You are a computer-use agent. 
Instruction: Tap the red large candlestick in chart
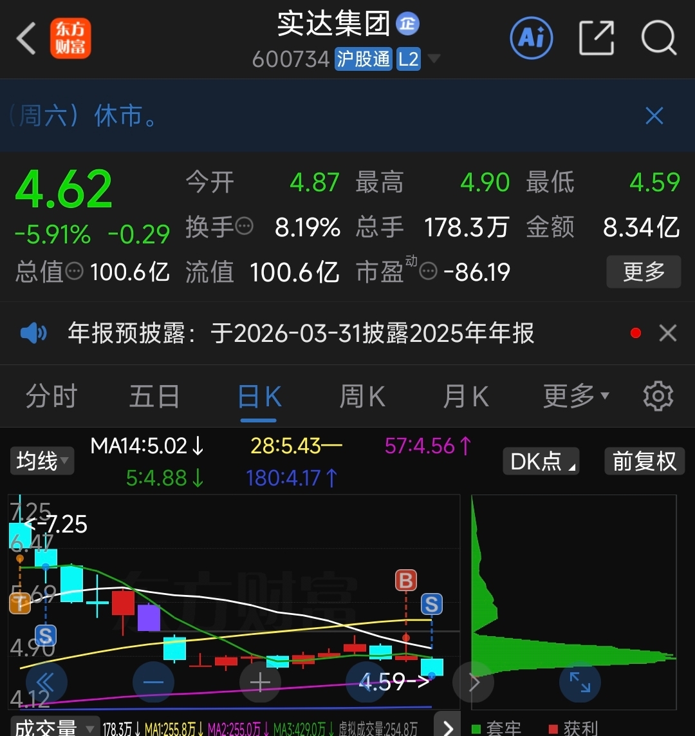(123, 603)
